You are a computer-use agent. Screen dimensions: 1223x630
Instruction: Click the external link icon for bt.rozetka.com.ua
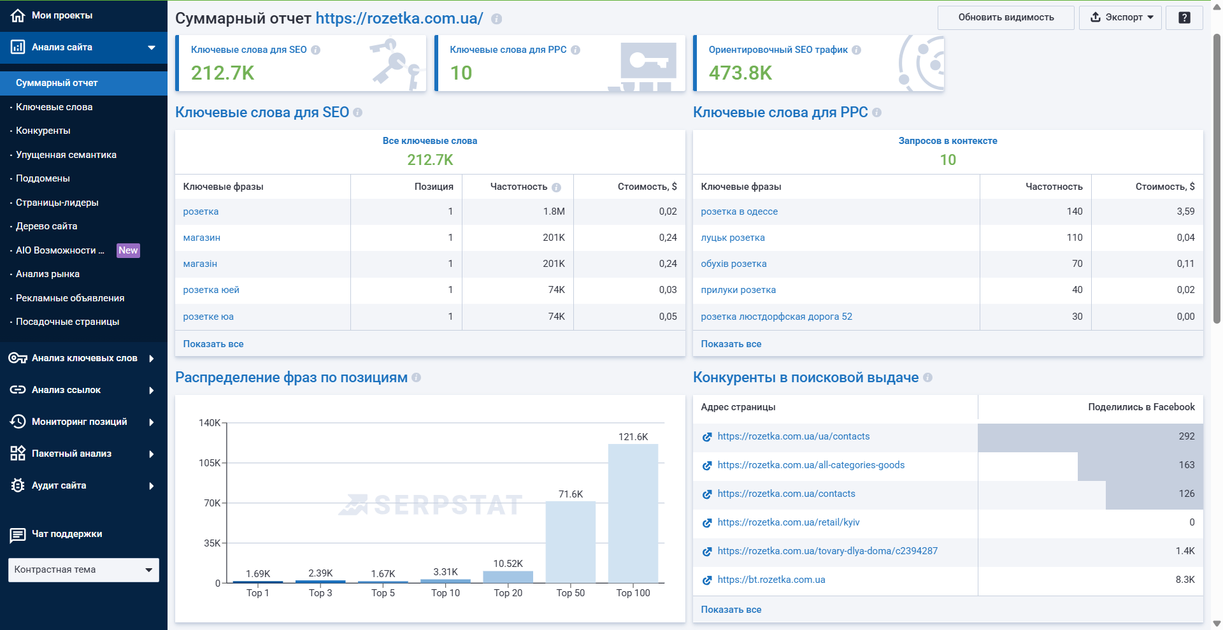click(x=707, y=580)
